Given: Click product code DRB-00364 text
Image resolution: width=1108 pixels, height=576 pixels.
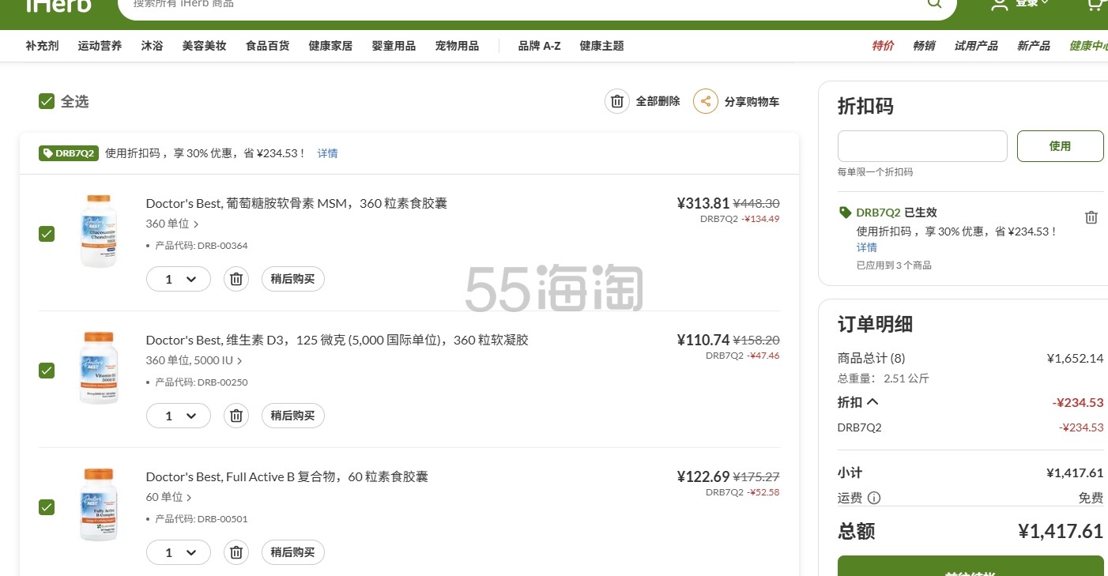Looking at the screenshot, I should (202, 246).
